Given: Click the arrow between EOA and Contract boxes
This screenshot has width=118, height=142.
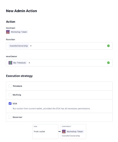Looking at the screenshot, I should point(59,131).
